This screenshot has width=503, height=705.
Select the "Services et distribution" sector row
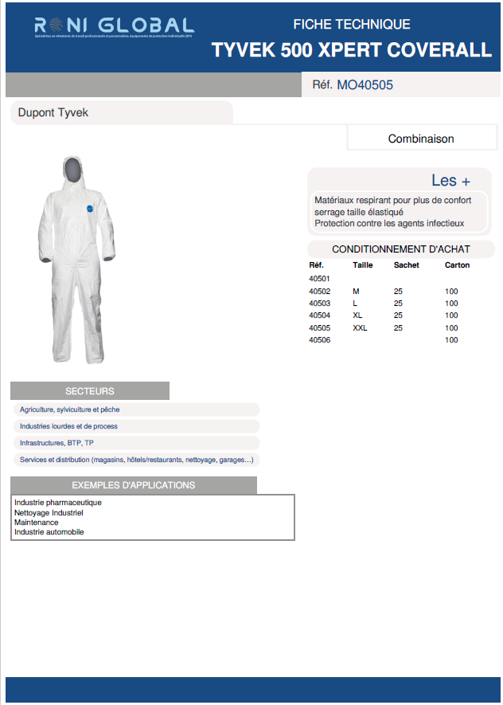pyautogui.click(x=136, y=460)
